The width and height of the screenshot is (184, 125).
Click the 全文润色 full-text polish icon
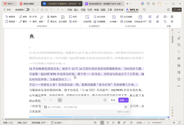click(x=63, y=17)
